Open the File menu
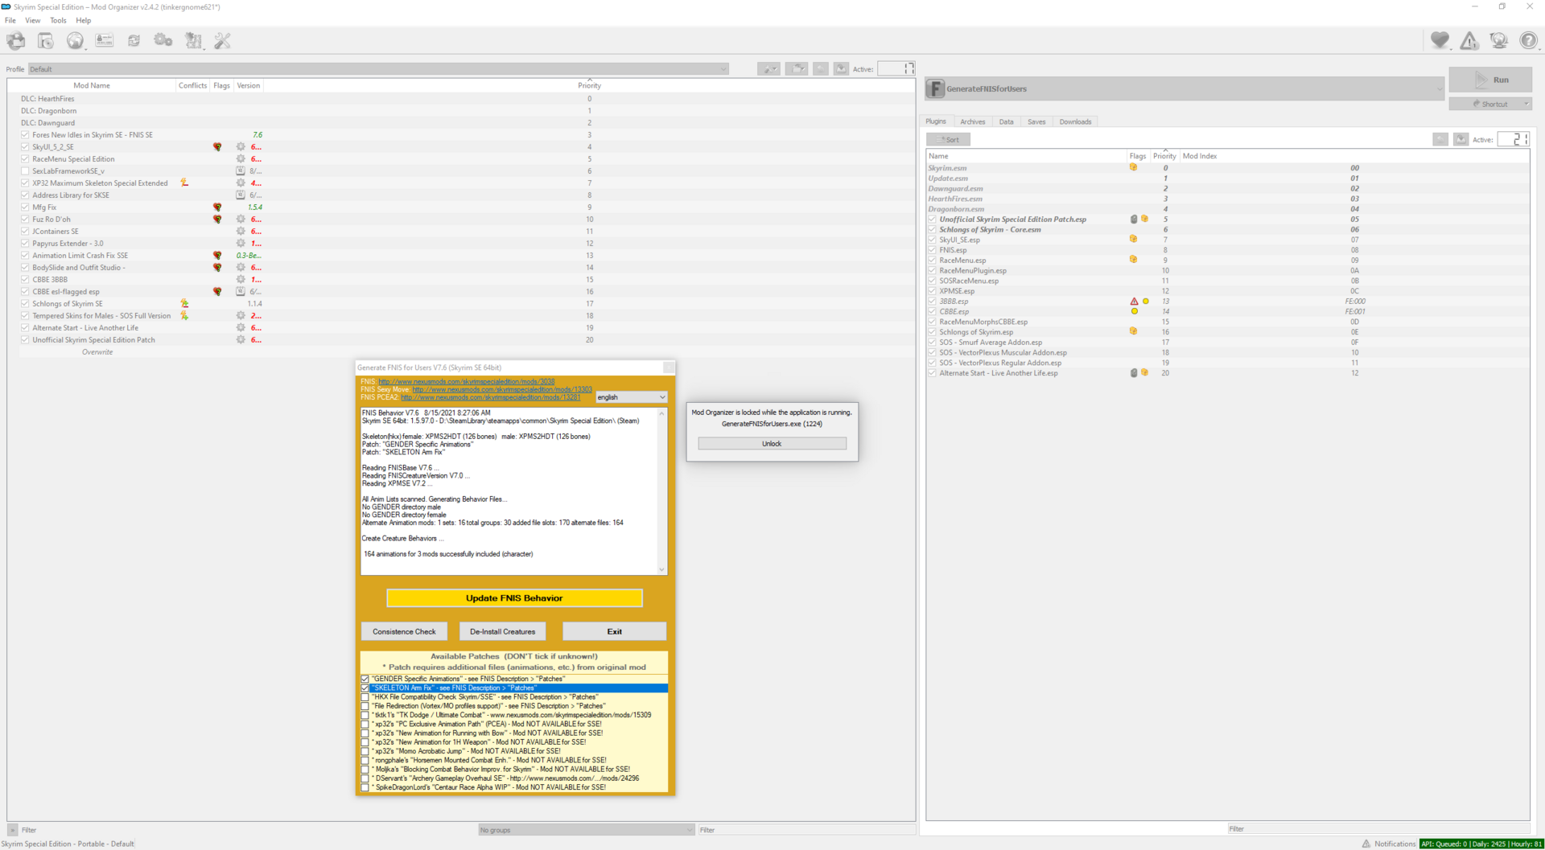 [10, 20]
